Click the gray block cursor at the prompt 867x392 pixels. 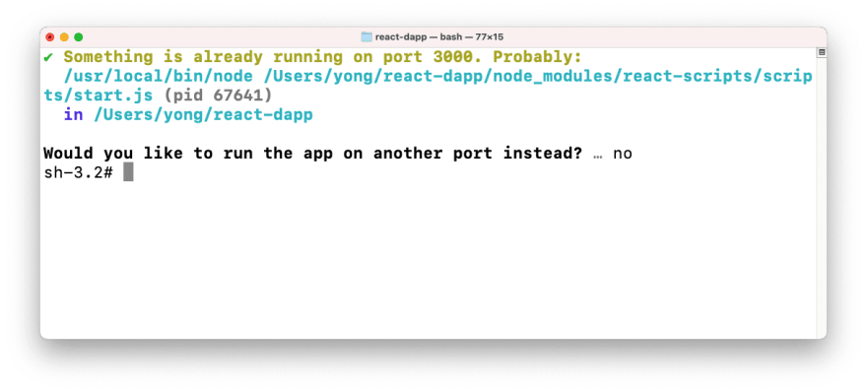(128, 172)
